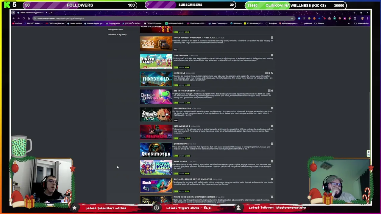Open a new browser tab

[51, 12]
